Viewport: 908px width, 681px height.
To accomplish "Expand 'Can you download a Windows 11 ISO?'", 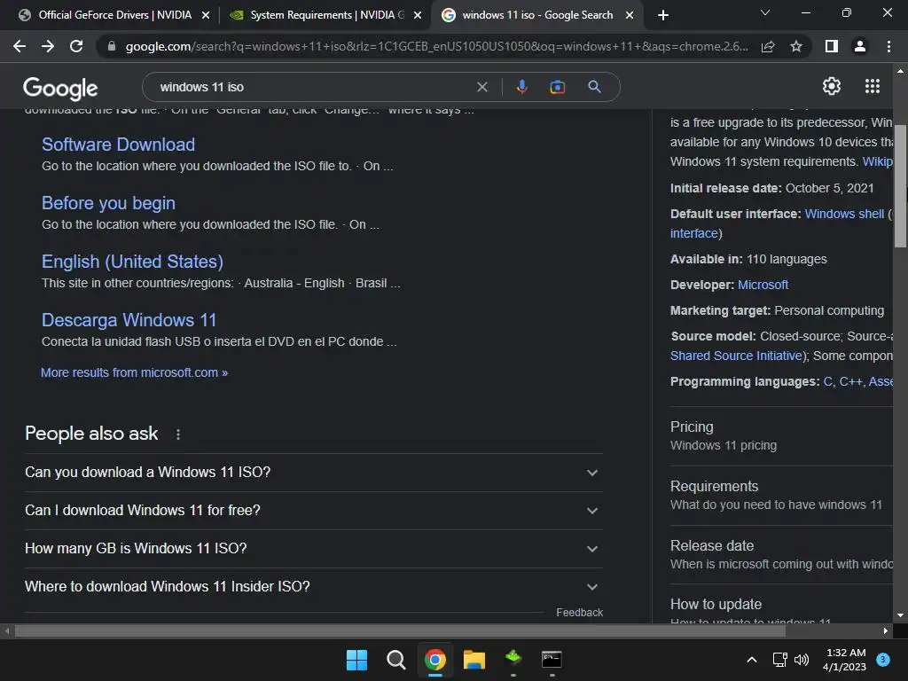I will [313, 473].
